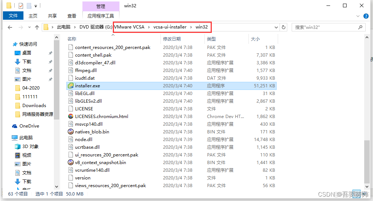373x201 pixels.
Task: Open the 04-2020 folder in quick access
Action: (x=31, y=88)
